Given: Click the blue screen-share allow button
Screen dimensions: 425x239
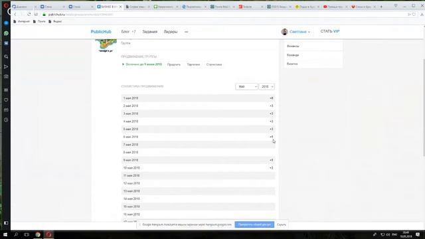Looking at the screenshot, I should coord(254,224).
